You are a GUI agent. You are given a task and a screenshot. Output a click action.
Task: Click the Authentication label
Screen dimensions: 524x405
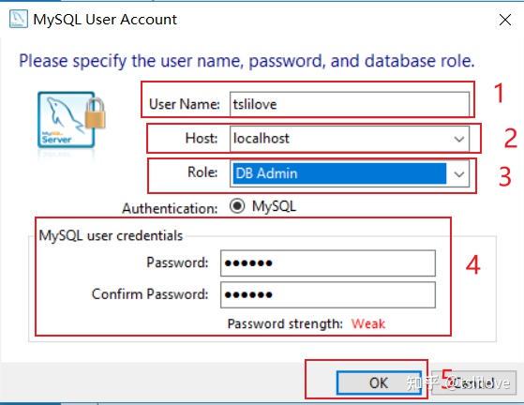[170, 208]
